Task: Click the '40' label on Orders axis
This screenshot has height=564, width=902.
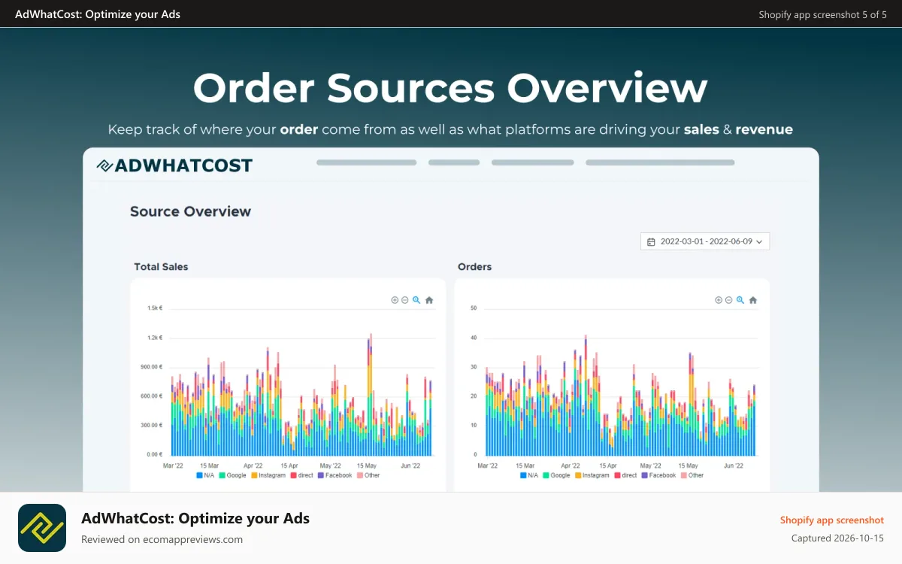Action: 474,338
